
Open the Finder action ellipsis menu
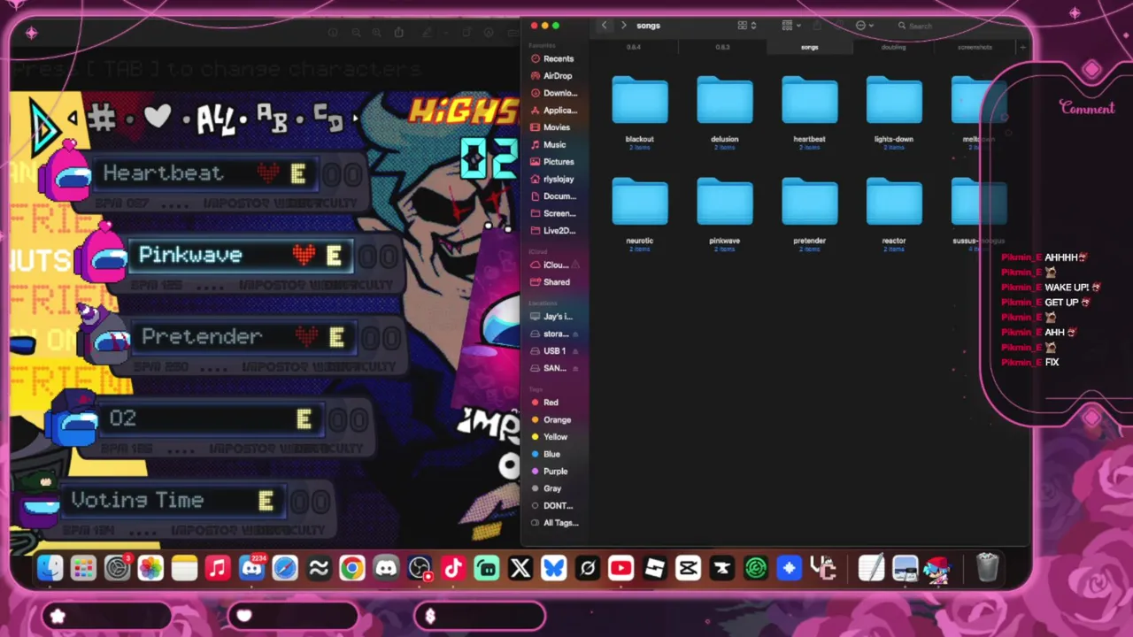pyautogui.click(x=865, y=26)
